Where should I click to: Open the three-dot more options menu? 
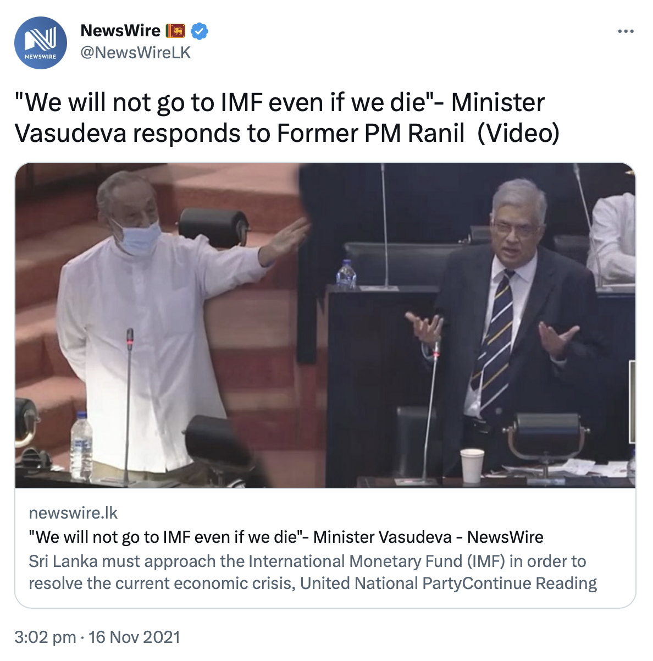pyautogui.click(x=626, y=31)
